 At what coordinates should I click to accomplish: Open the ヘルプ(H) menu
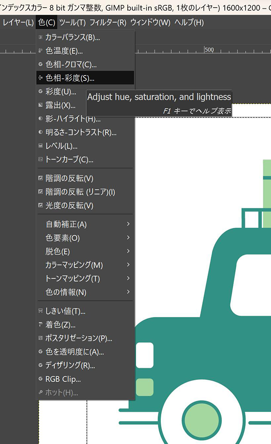(x=189, y=22)
